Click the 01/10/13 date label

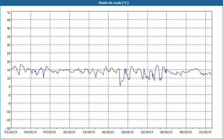coord(11,132)
